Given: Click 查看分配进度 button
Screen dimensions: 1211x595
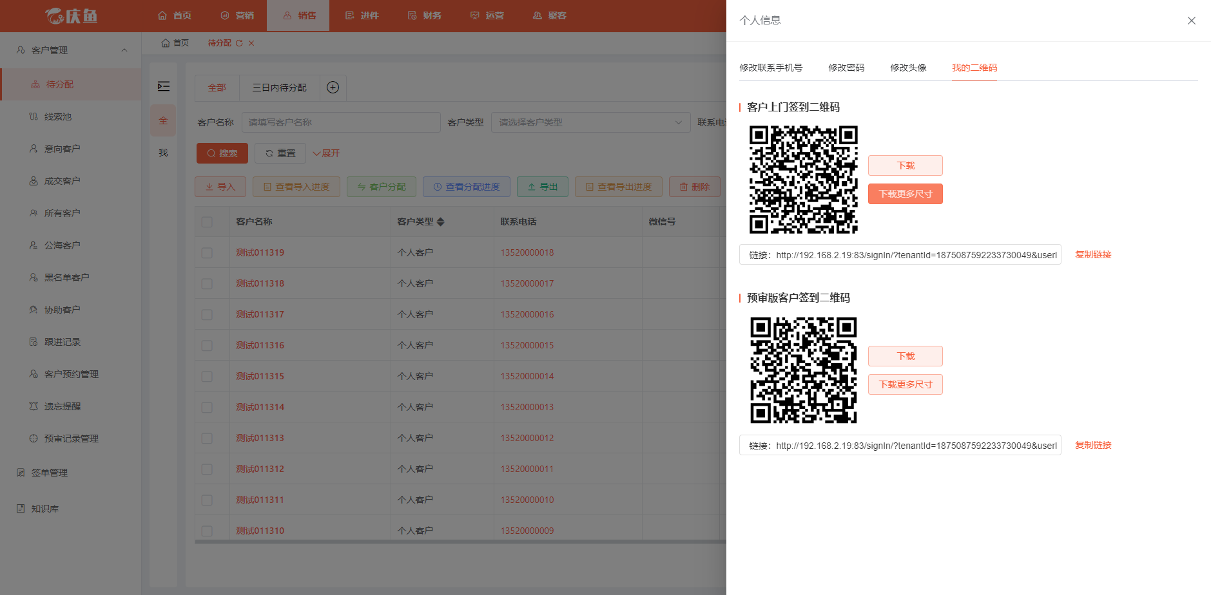Looking at the screenshot, I should tap(467, 187).
